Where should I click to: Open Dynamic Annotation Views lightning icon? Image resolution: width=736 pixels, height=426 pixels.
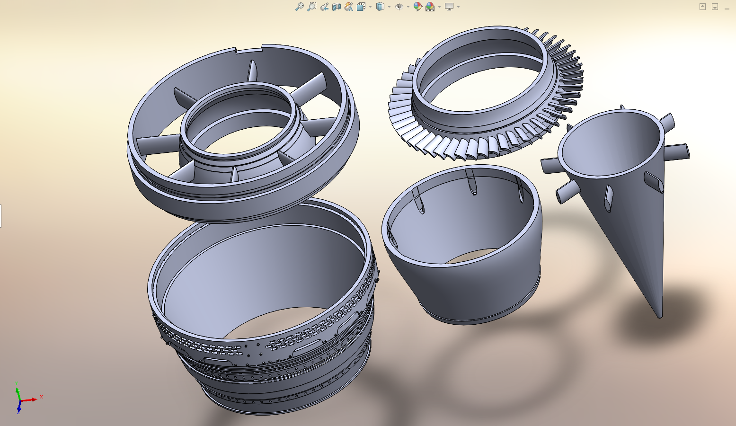point(349,7)
